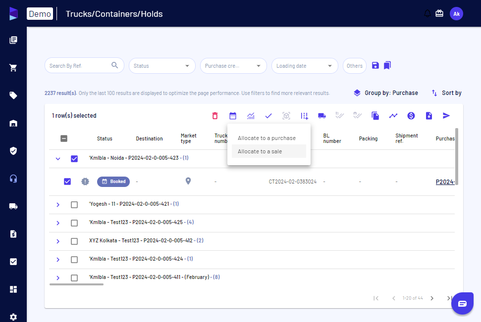This screenshot has width=481, height=322.
Task: Open sidebar dashboard grid icon
Action: 13,289
